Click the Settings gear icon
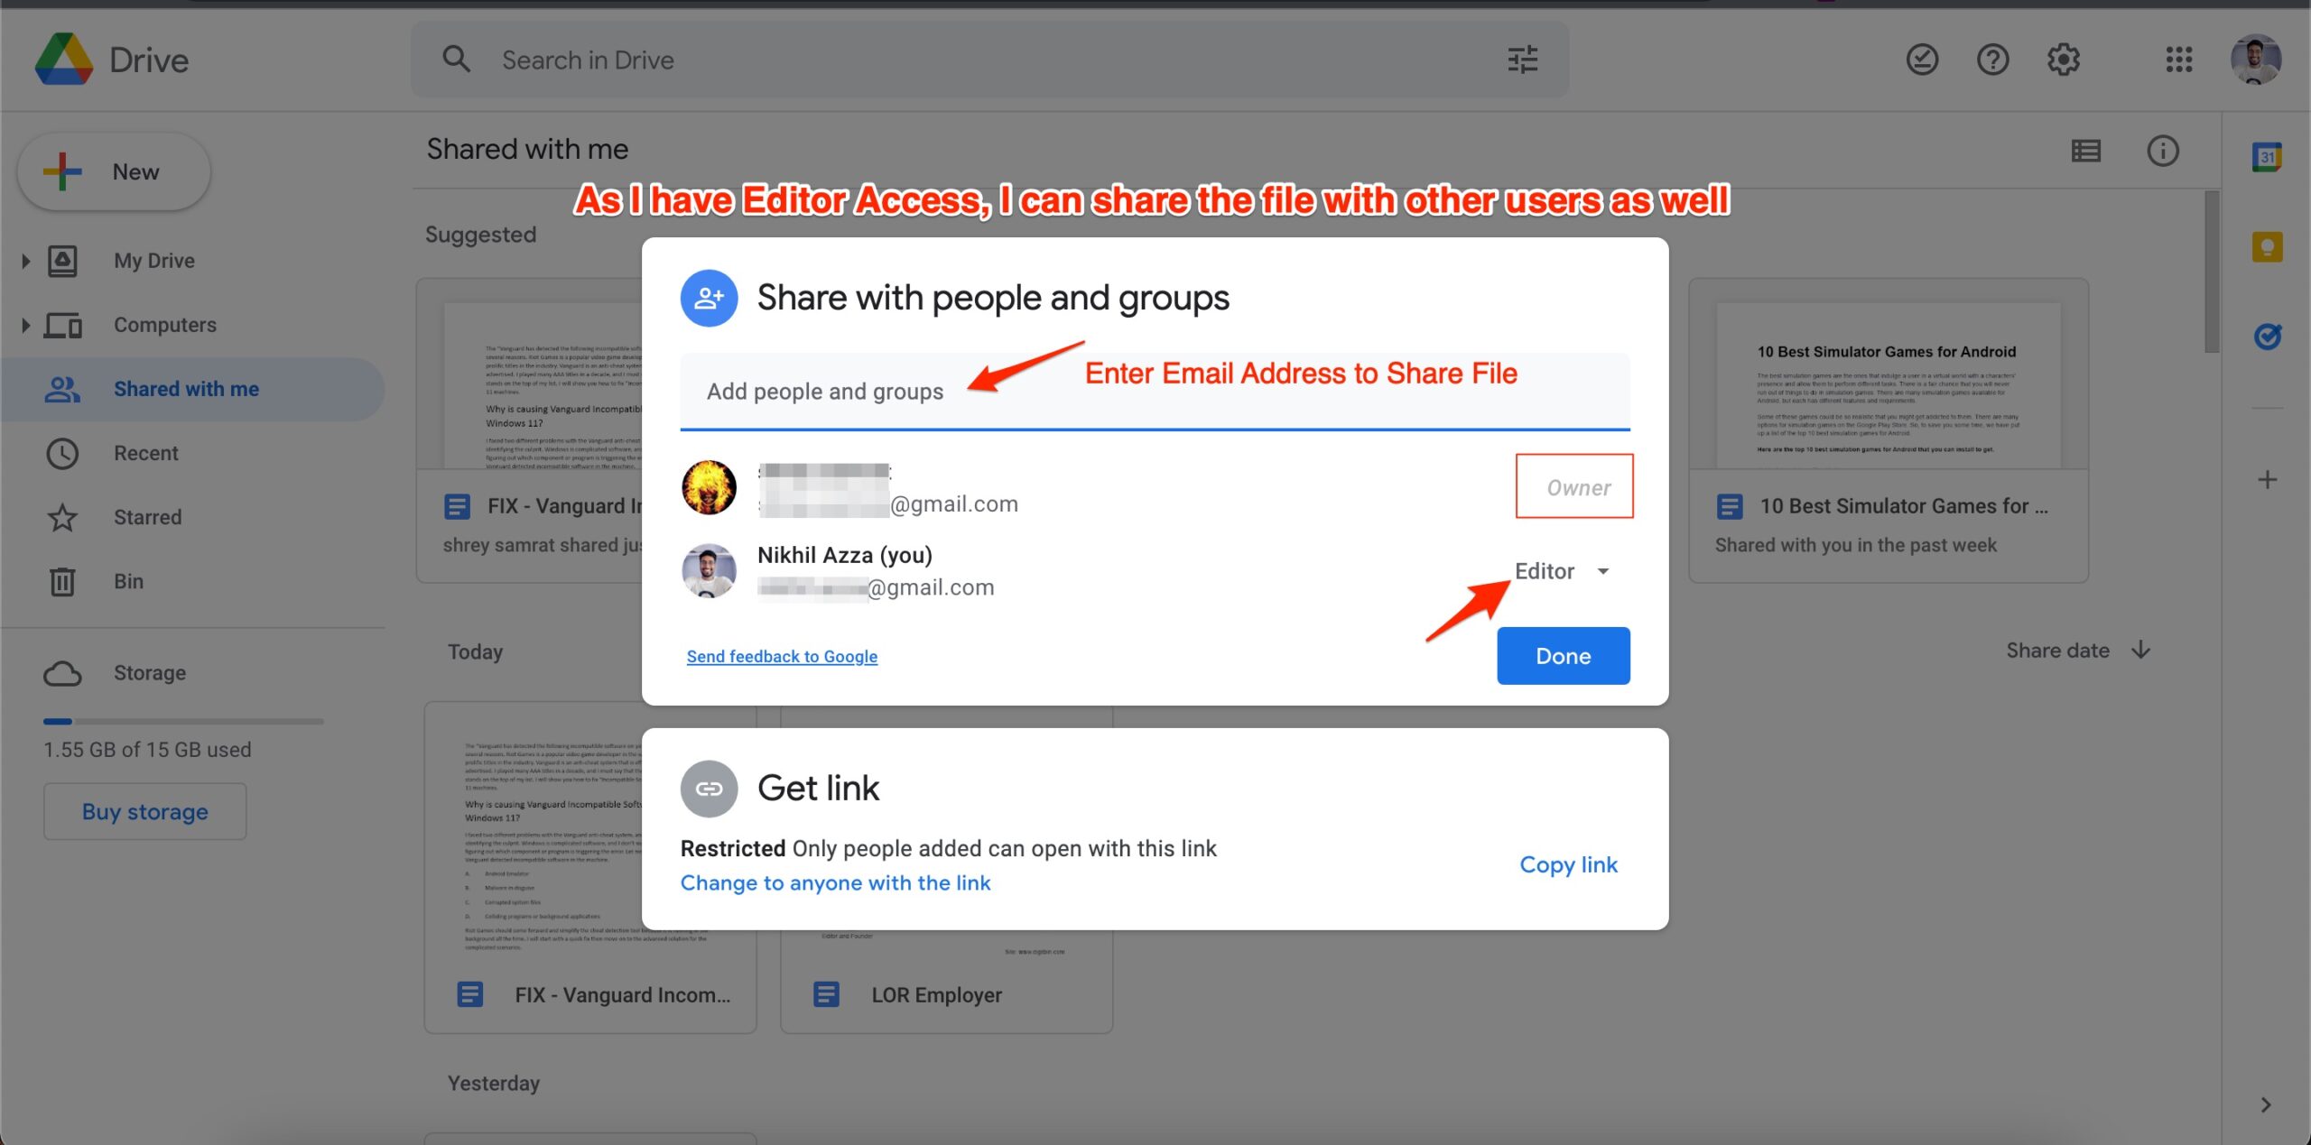Image resolution: width=2311 pixels, height=1145 pixels. (2064, 59)
